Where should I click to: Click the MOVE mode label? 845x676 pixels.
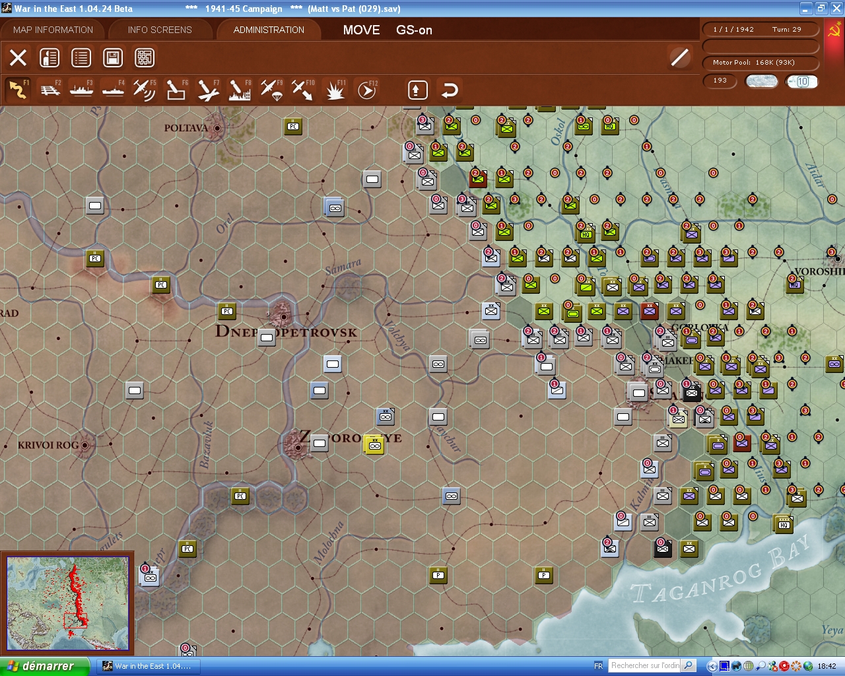361,30
